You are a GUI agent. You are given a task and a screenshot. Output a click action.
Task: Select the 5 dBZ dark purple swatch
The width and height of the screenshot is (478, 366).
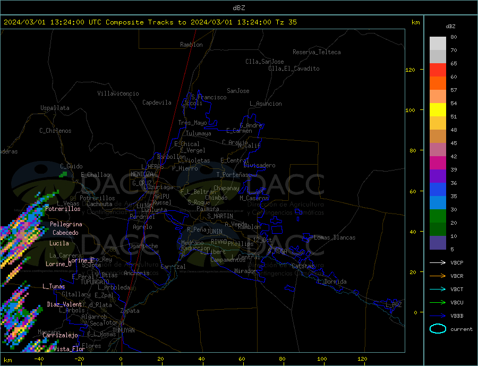(x=438, y=242)
